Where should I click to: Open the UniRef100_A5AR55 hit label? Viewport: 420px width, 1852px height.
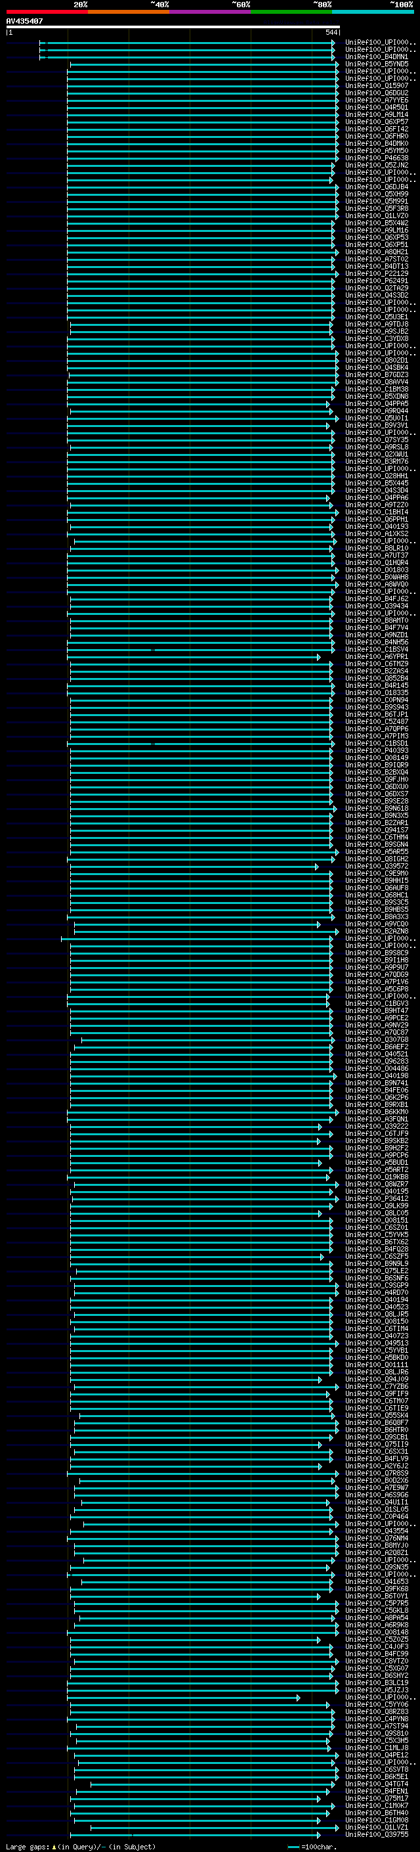click(x=376, y=851)
